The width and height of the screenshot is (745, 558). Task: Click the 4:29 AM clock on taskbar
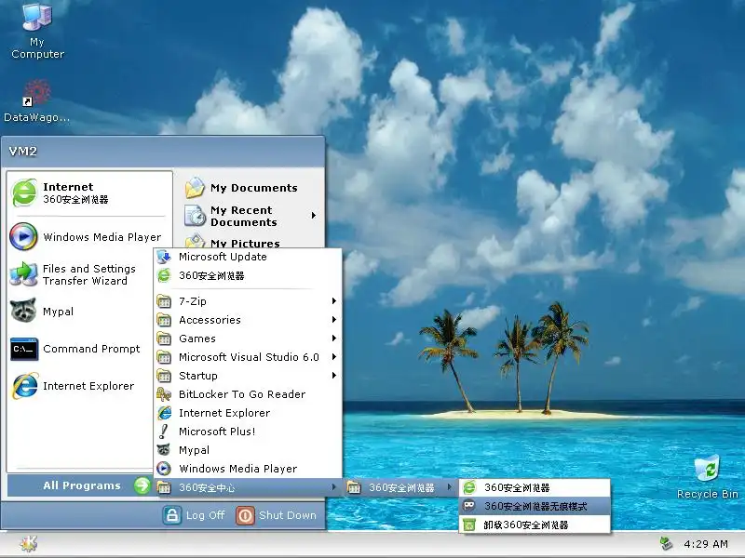[x=706, y=544]
